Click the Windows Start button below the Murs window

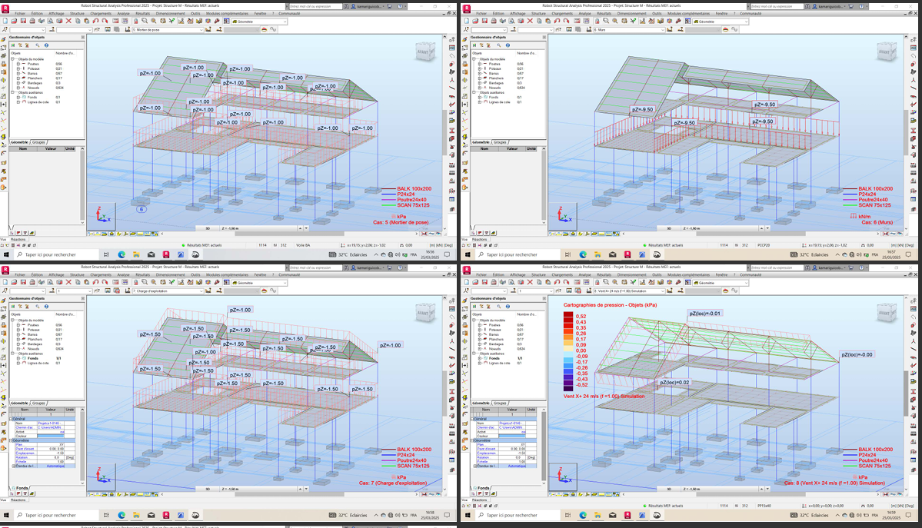point(467,254)
